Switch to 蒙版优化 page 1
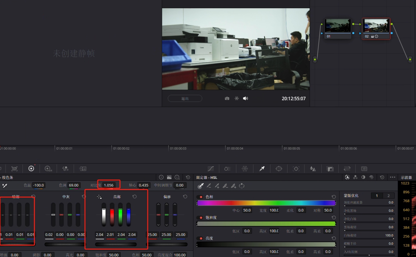Viewport: 416px width, 257px height. [377, 196]
